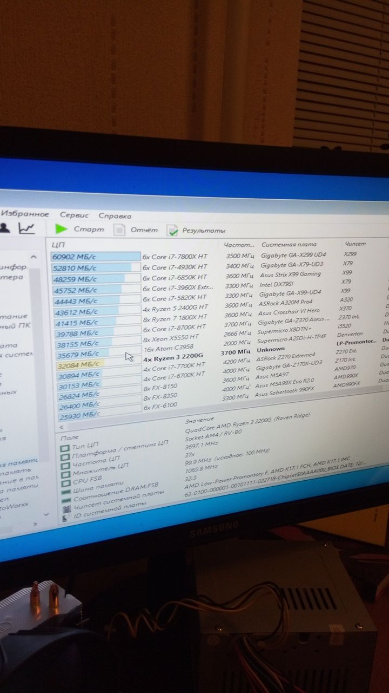This screenshot has width=389, height=693.
Task: Click the memory icon beside Шина памяти
Action: click(66, 492)
